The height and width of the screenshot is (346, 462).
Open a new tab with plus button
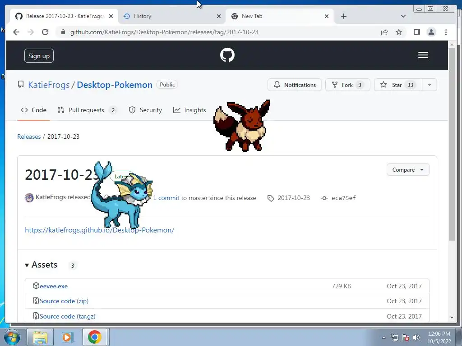point(343,16)
